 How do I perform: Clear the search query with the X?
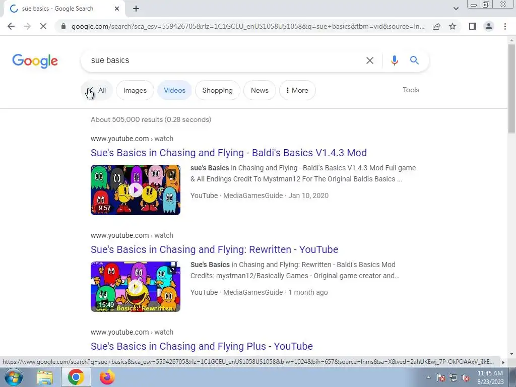[370, 60]
